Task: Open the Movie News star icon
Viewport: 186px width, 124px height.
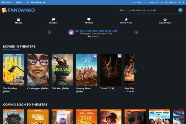Action: (x=126, y=19)
